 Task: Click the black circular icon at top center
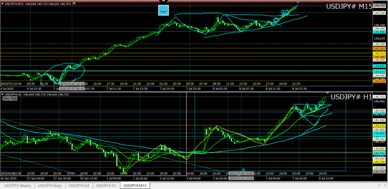[x=160, y=1]
